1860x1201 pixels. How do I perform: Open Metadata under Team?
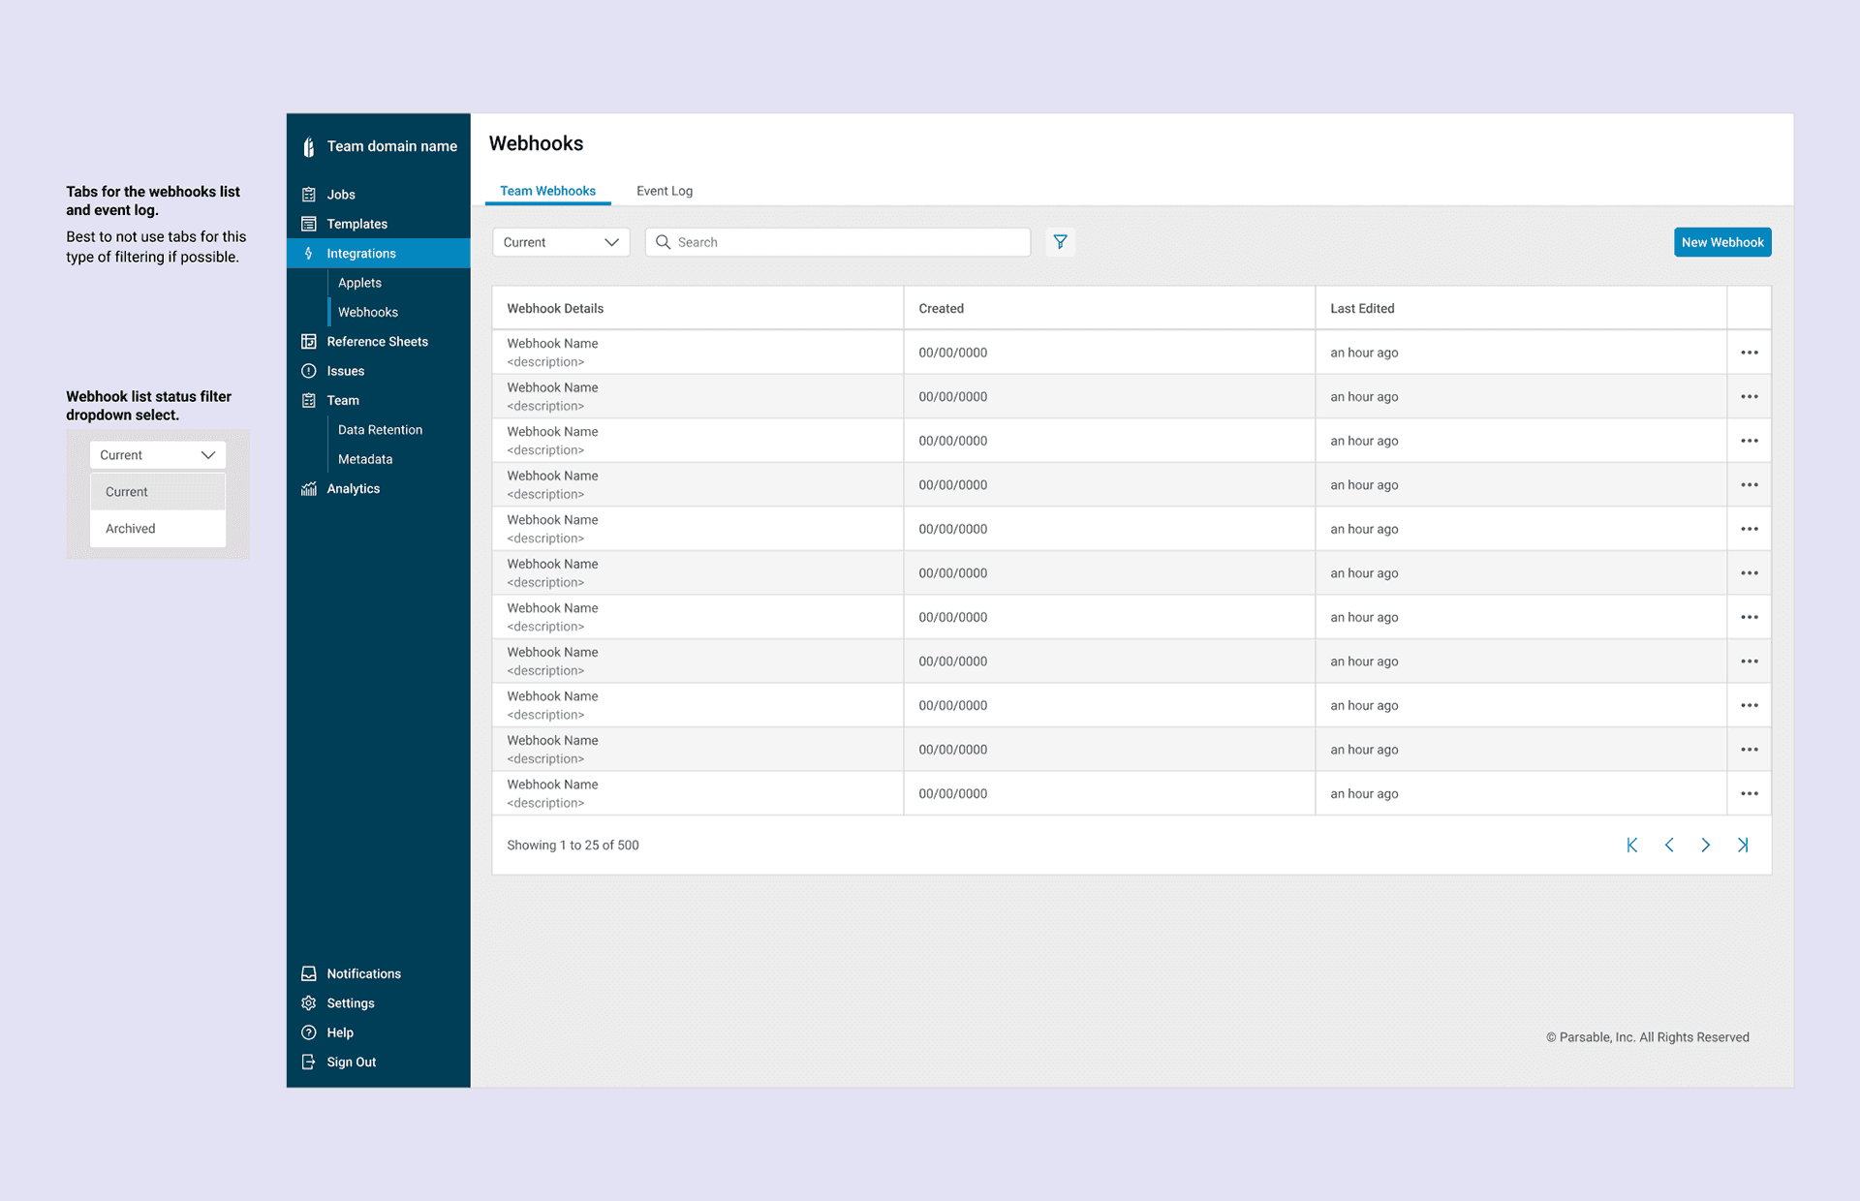tap(365, 459)
